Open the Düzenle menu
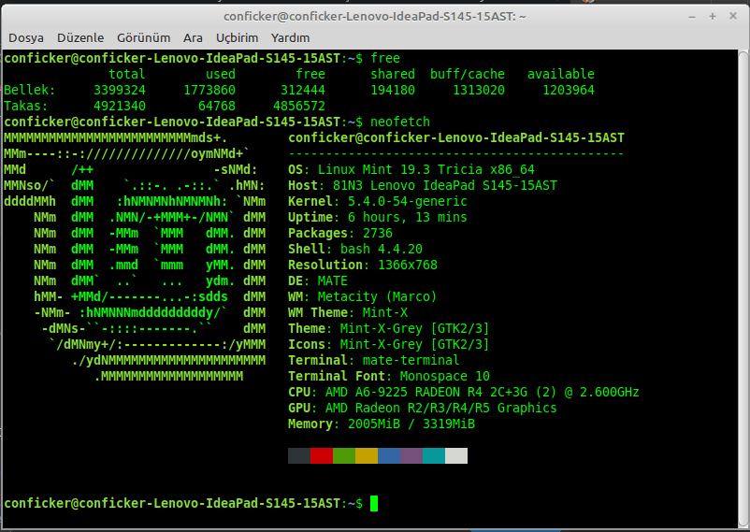The width and height of the screenshot is (750, 532). pyautogui.click(x=80, y=37)
